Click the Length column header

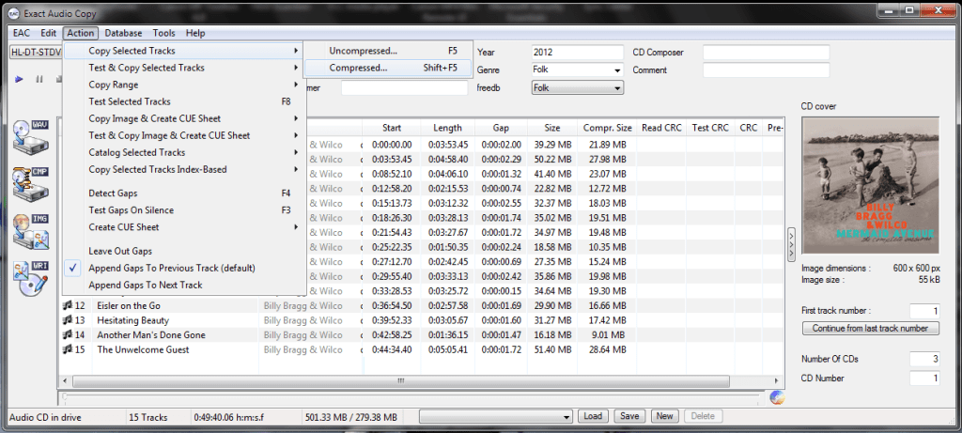(447, 128)
